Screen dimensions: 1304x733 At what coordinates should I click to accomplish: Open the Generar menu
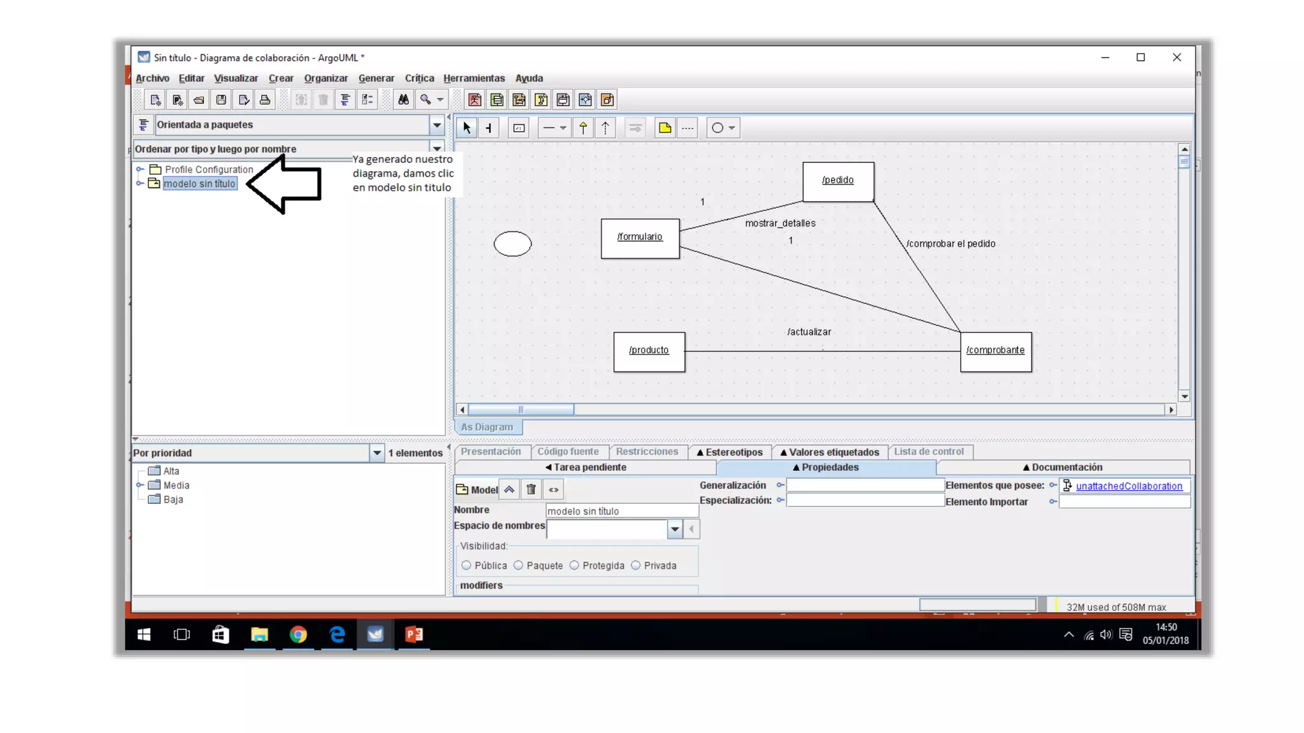pyautogui.click(x=376, y=78)
